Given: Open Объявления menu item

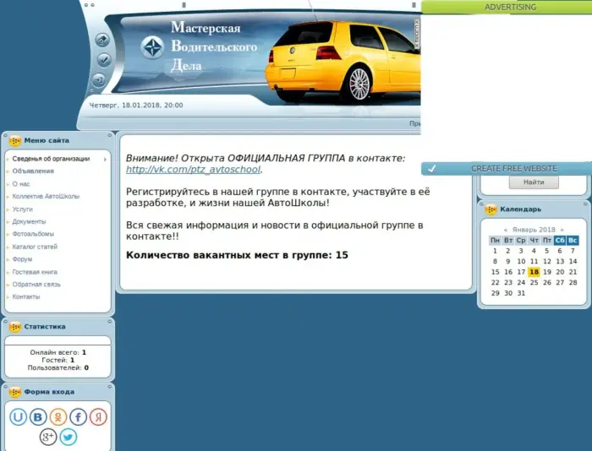Looking at the screenshot, I should 33,171.
